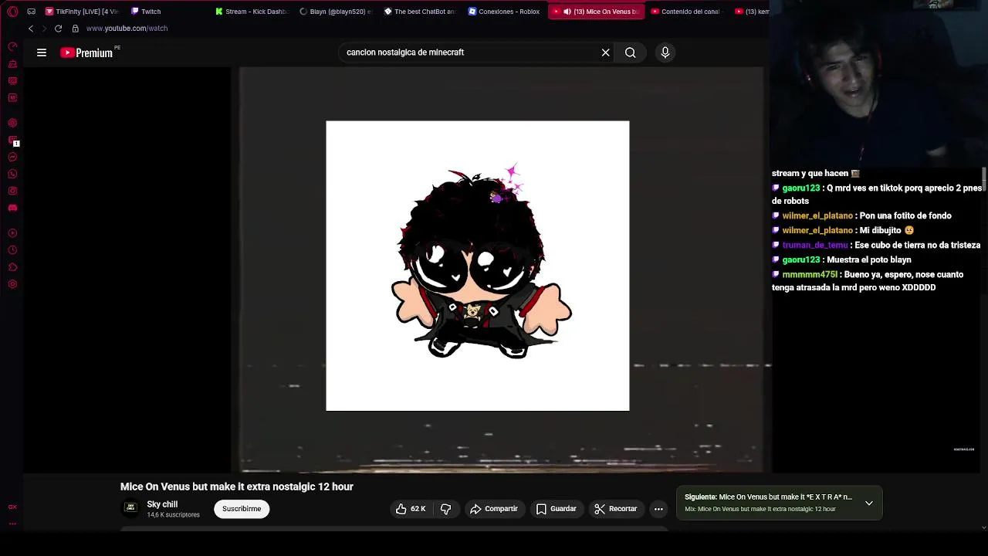The image size is (988, 556).
Task: Go back to the previous page
Action: coord(31,29)
